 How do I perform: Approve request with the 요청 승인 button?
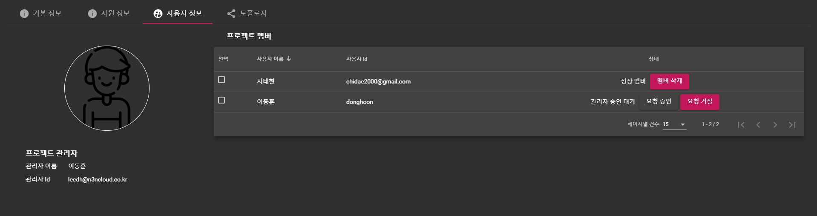point(659,101)
